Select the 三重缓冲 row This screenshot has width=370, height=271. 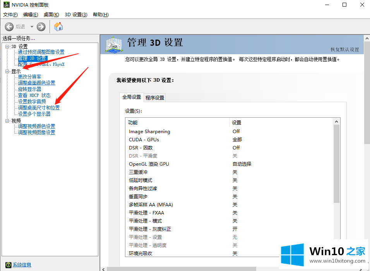tap(229, 172)
